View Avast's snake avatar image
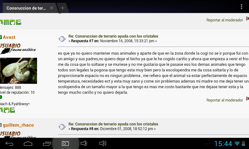The image size is (249, 149). pyautogui.click(x=18, y=71)
